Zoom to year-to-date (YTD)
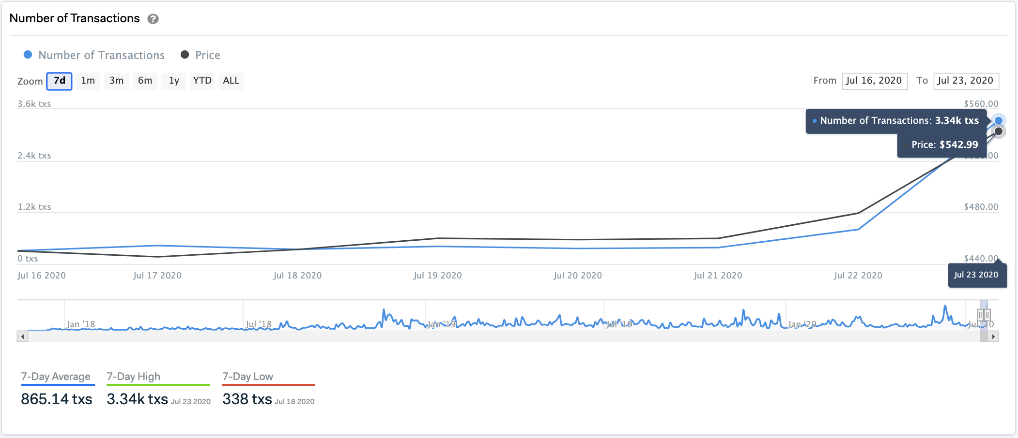 (202, 81)
